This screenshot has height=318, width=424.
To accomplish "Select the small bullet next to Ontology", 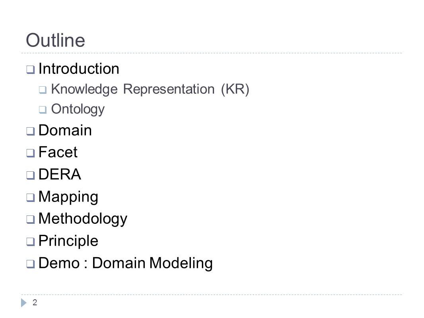I will [43, 110].
